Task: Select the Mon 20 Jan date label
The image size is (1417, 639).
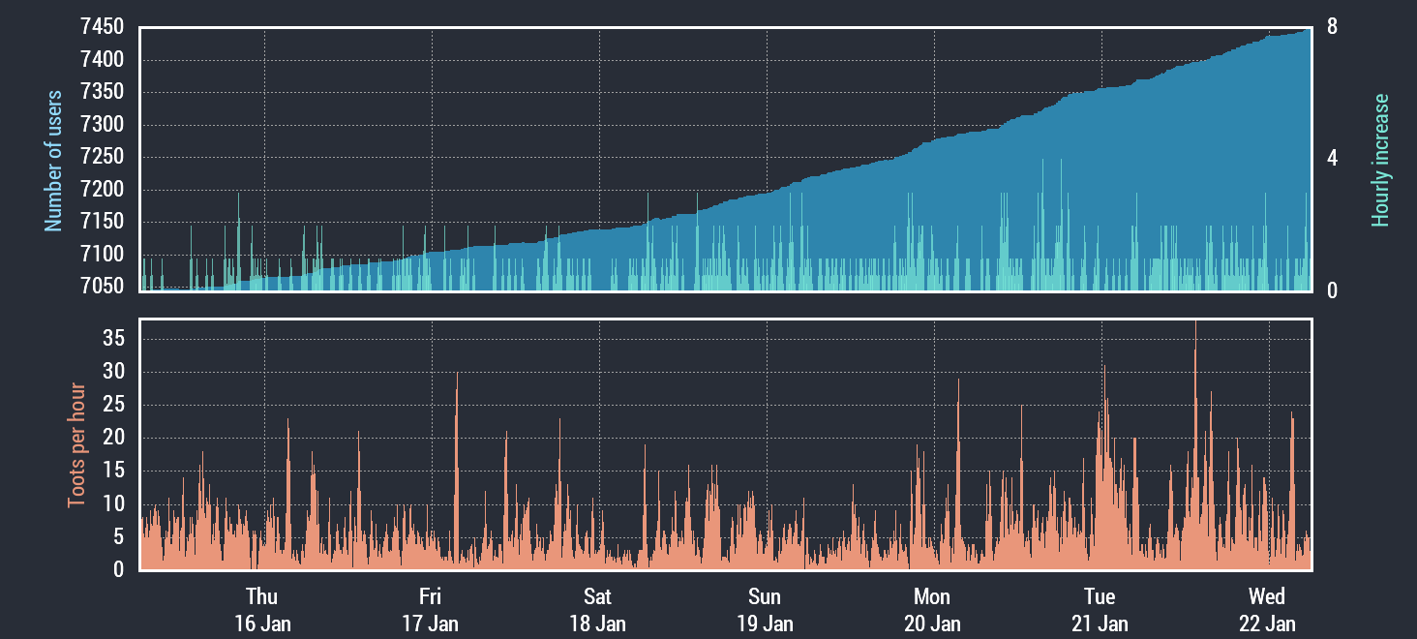Action: pyautogui.click(x=932, y=609)
